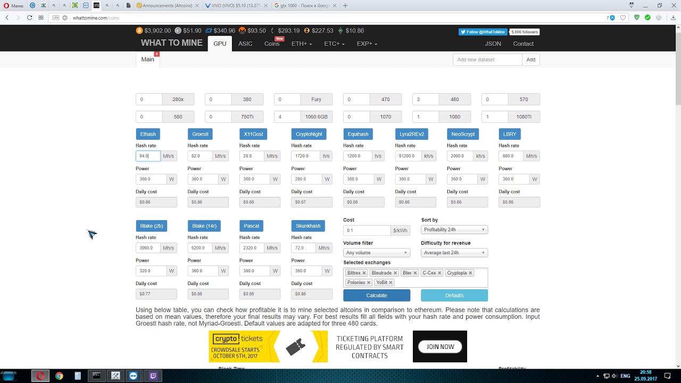Screen dimensions: 681x383
Task: Click the Monero icon next to $93.50
Action: pyautogui.click(x=242, y=31)
